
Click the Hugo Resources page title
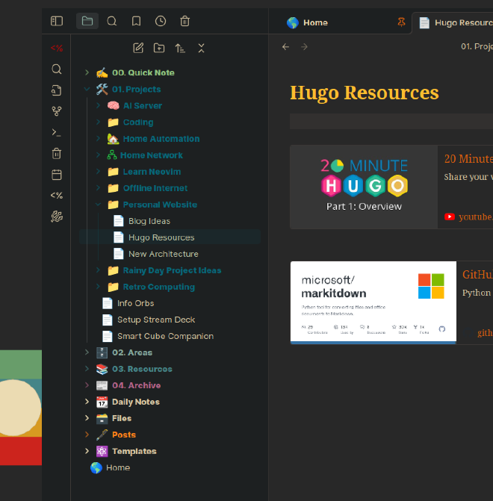pyautogui.click(x=365, y=93)
